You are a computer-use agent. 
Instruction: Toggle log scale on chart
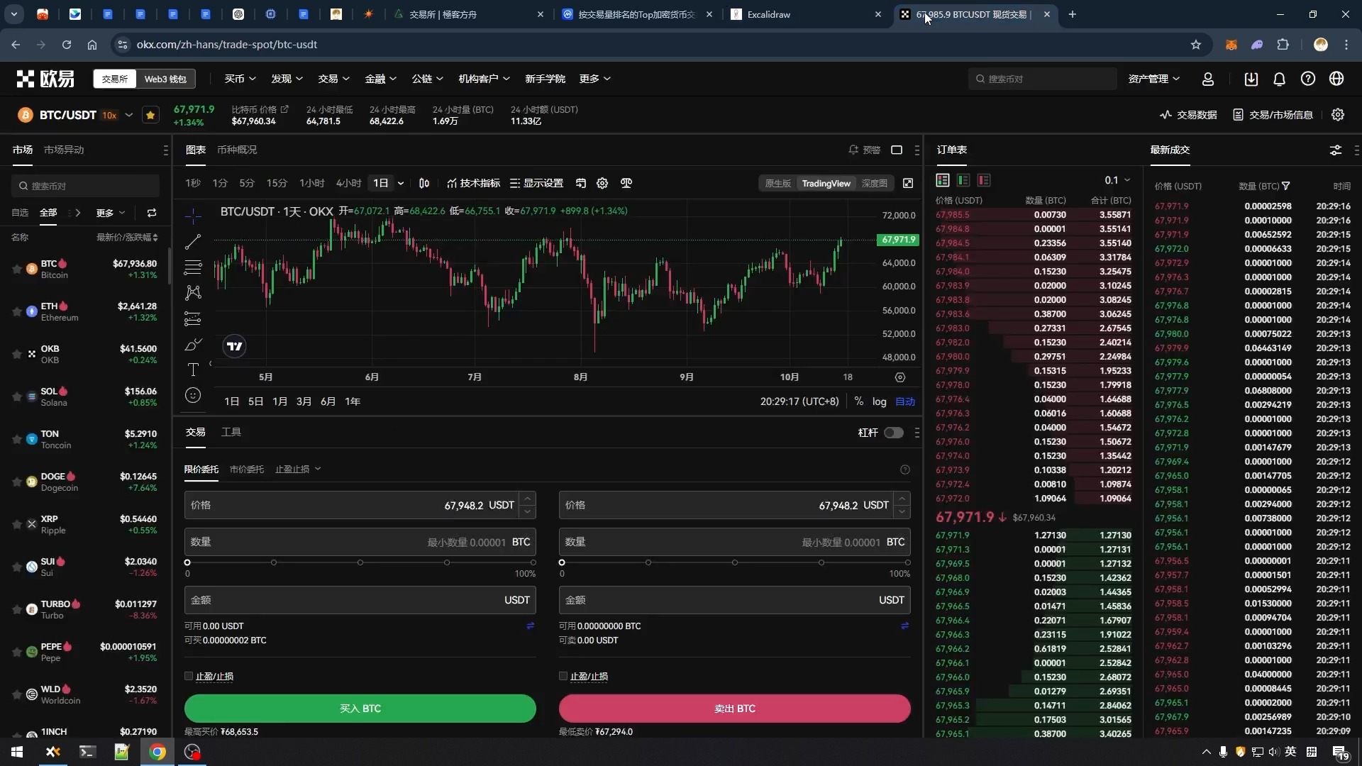coord(879,401)
